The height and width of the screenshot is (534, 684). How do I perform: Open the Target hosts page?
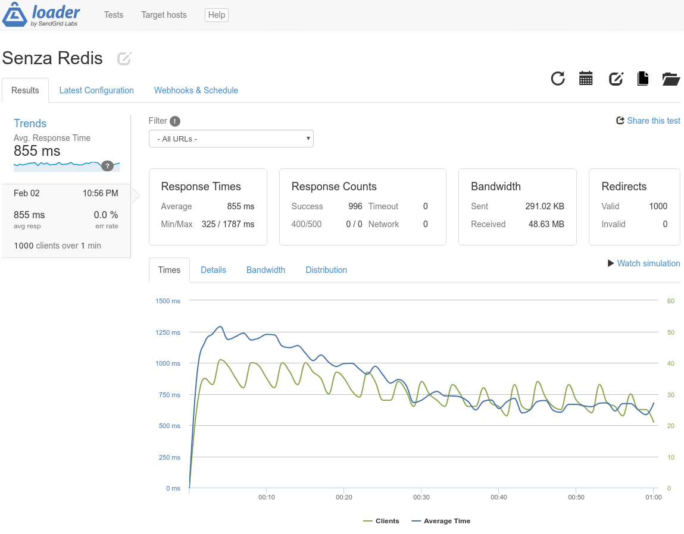coord(163,15)
